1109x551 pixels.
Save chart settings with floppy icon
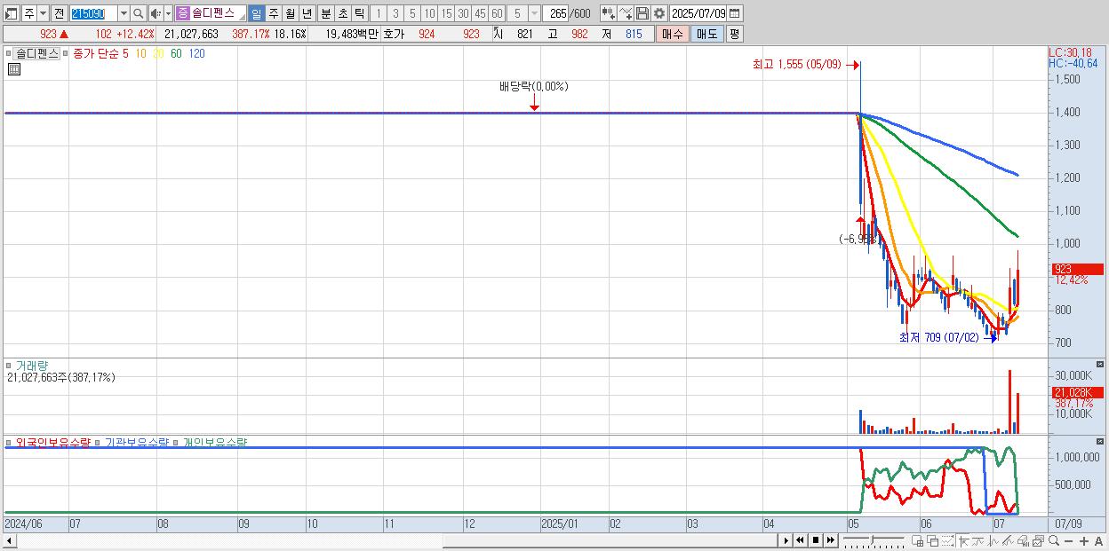click(642, 13)
